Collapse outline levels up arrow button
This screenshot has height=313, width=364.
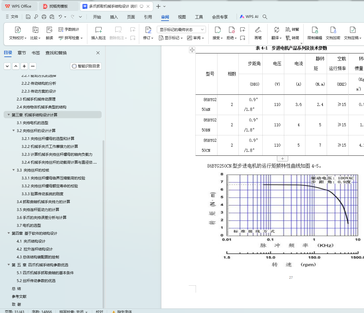click(16, 66)
